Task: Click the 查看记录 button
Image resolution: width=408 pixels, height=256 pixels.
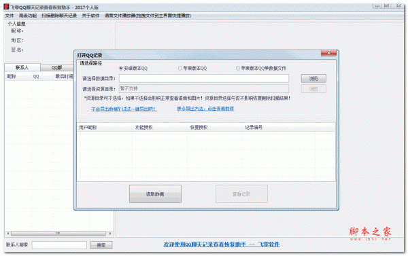Action: click(x=241, y=194)
